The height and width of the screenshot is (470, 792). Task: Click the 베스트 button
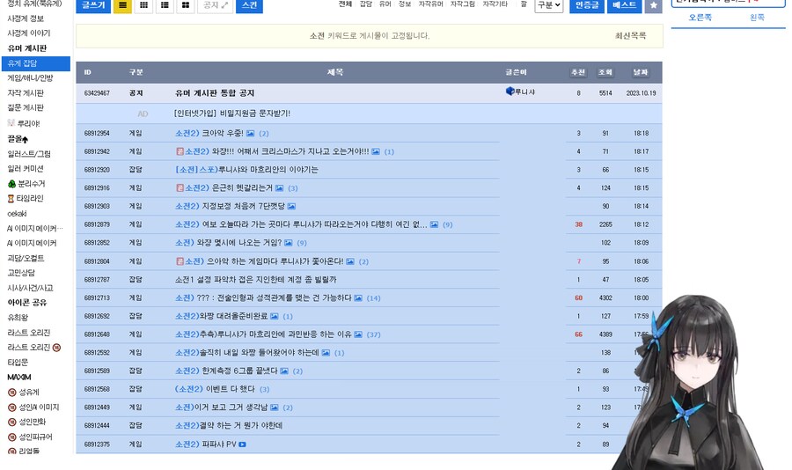pos(624,5)
